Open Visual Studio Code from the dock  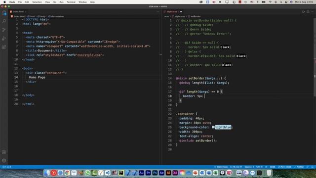point(108,173)
